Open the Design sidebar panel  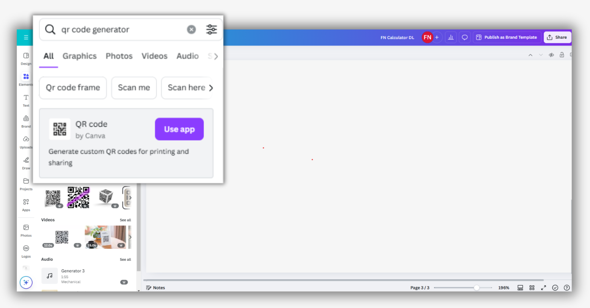pos(26,58)
